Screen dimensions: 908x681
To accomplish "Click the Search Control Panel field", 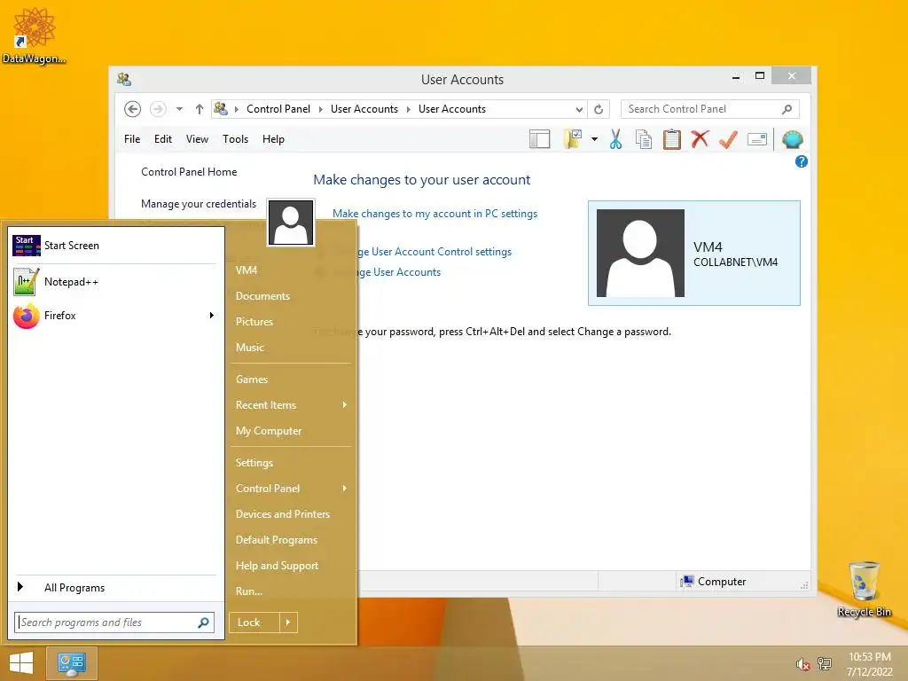I will (x=709, y=109).
